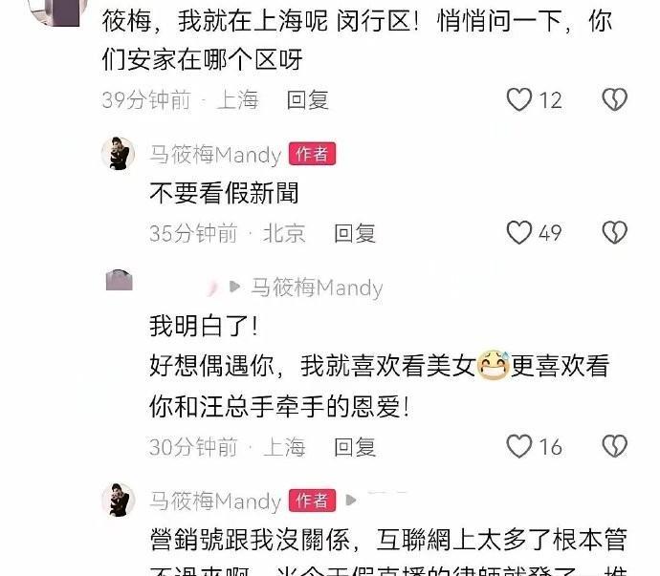The image size is (660, 576).
Task: Open the replied-to 马筱梅Mandy name link
Action: tap(317, 288)
